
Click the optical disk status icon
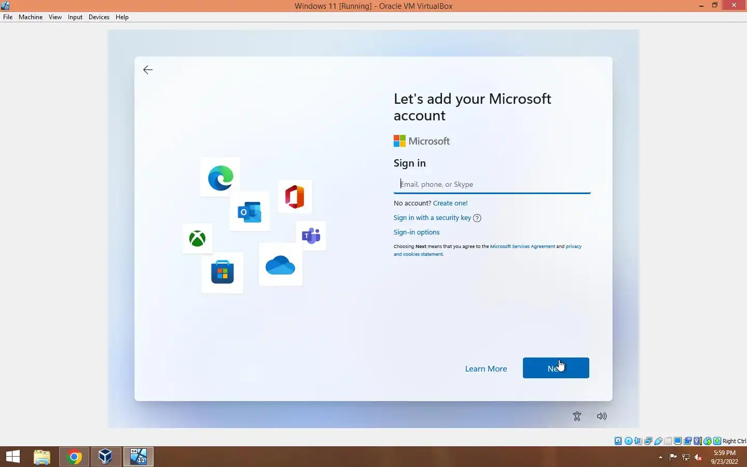[x=628, y=441]
